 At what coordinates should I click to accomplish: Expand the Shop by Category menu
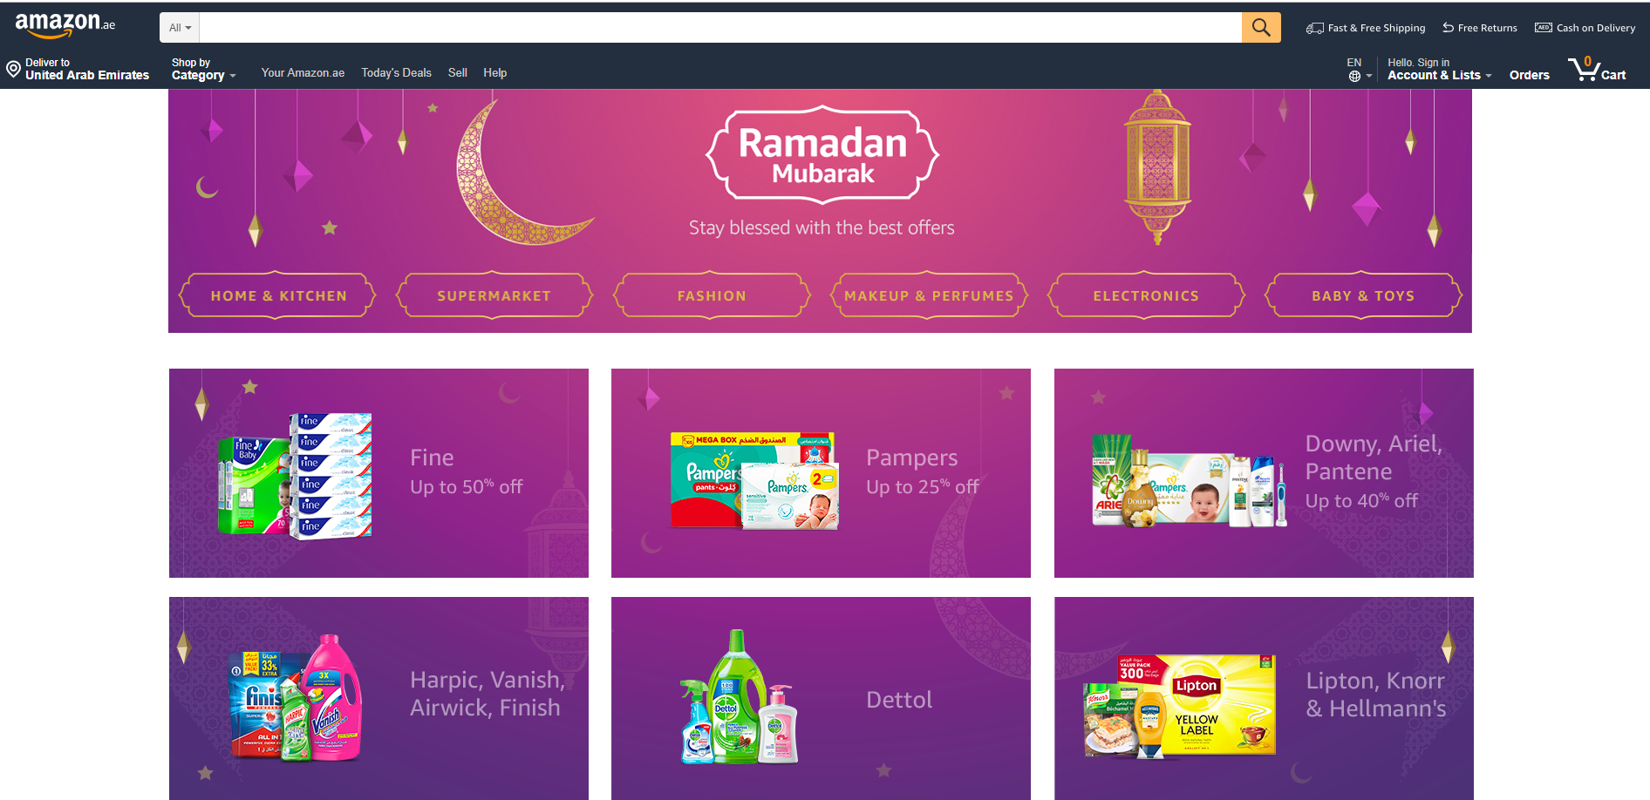pyautogui.click(x=203, y=69)
